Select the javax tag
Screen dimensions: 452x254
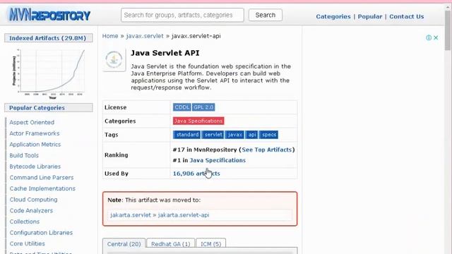[x=234, y=135]
